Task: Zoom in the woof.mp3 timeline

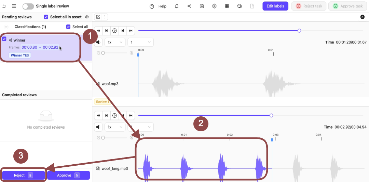Action: click(x=132, y=53)
